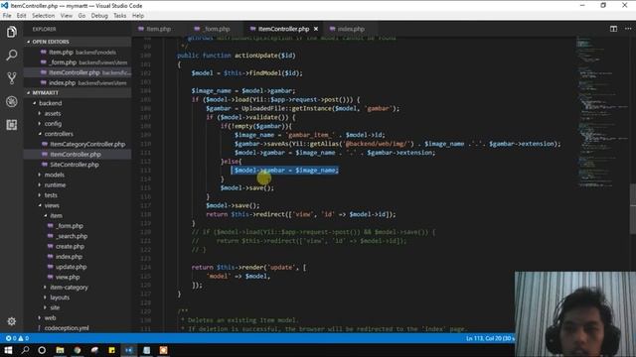636x357 pixels.
Task: Open the editor More Actions menu
Action: click(x=628, y=29)
